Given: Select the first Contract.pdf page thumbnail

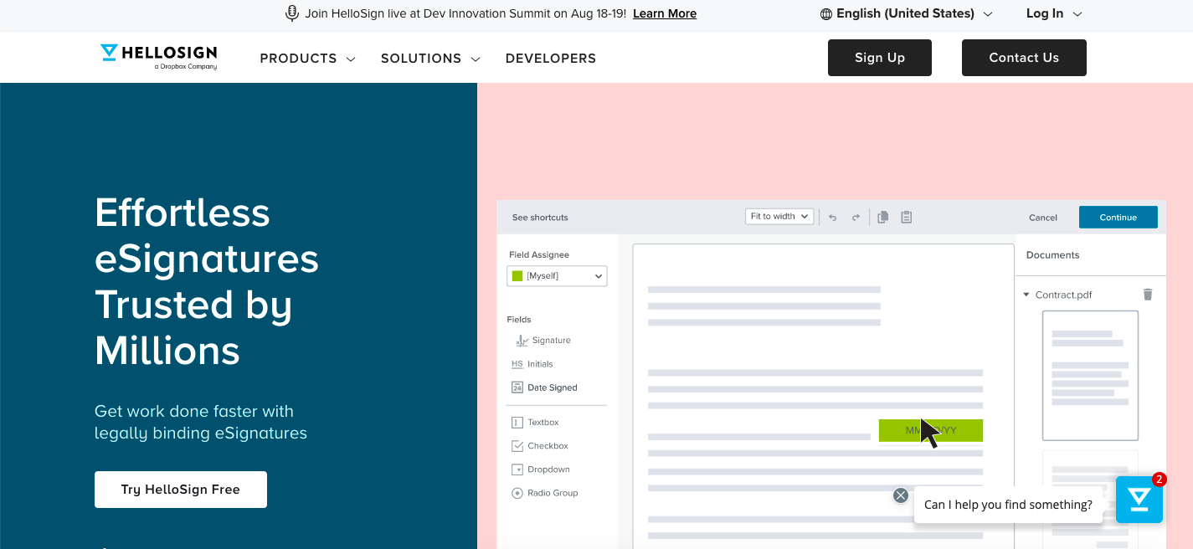Looking at the screenshot, I should point(1090,375).
